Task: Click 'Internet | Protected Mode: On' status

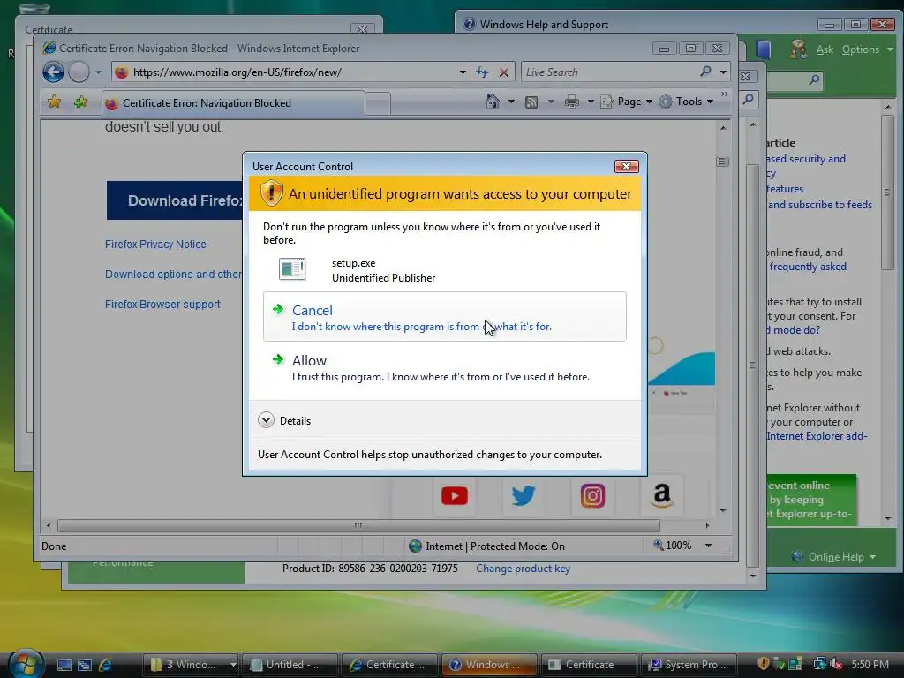Action: [487, 546]
